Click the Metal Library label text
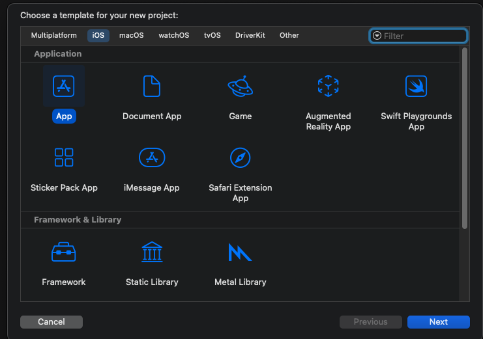This screenshot has height=339, width=483. point(241,282)
